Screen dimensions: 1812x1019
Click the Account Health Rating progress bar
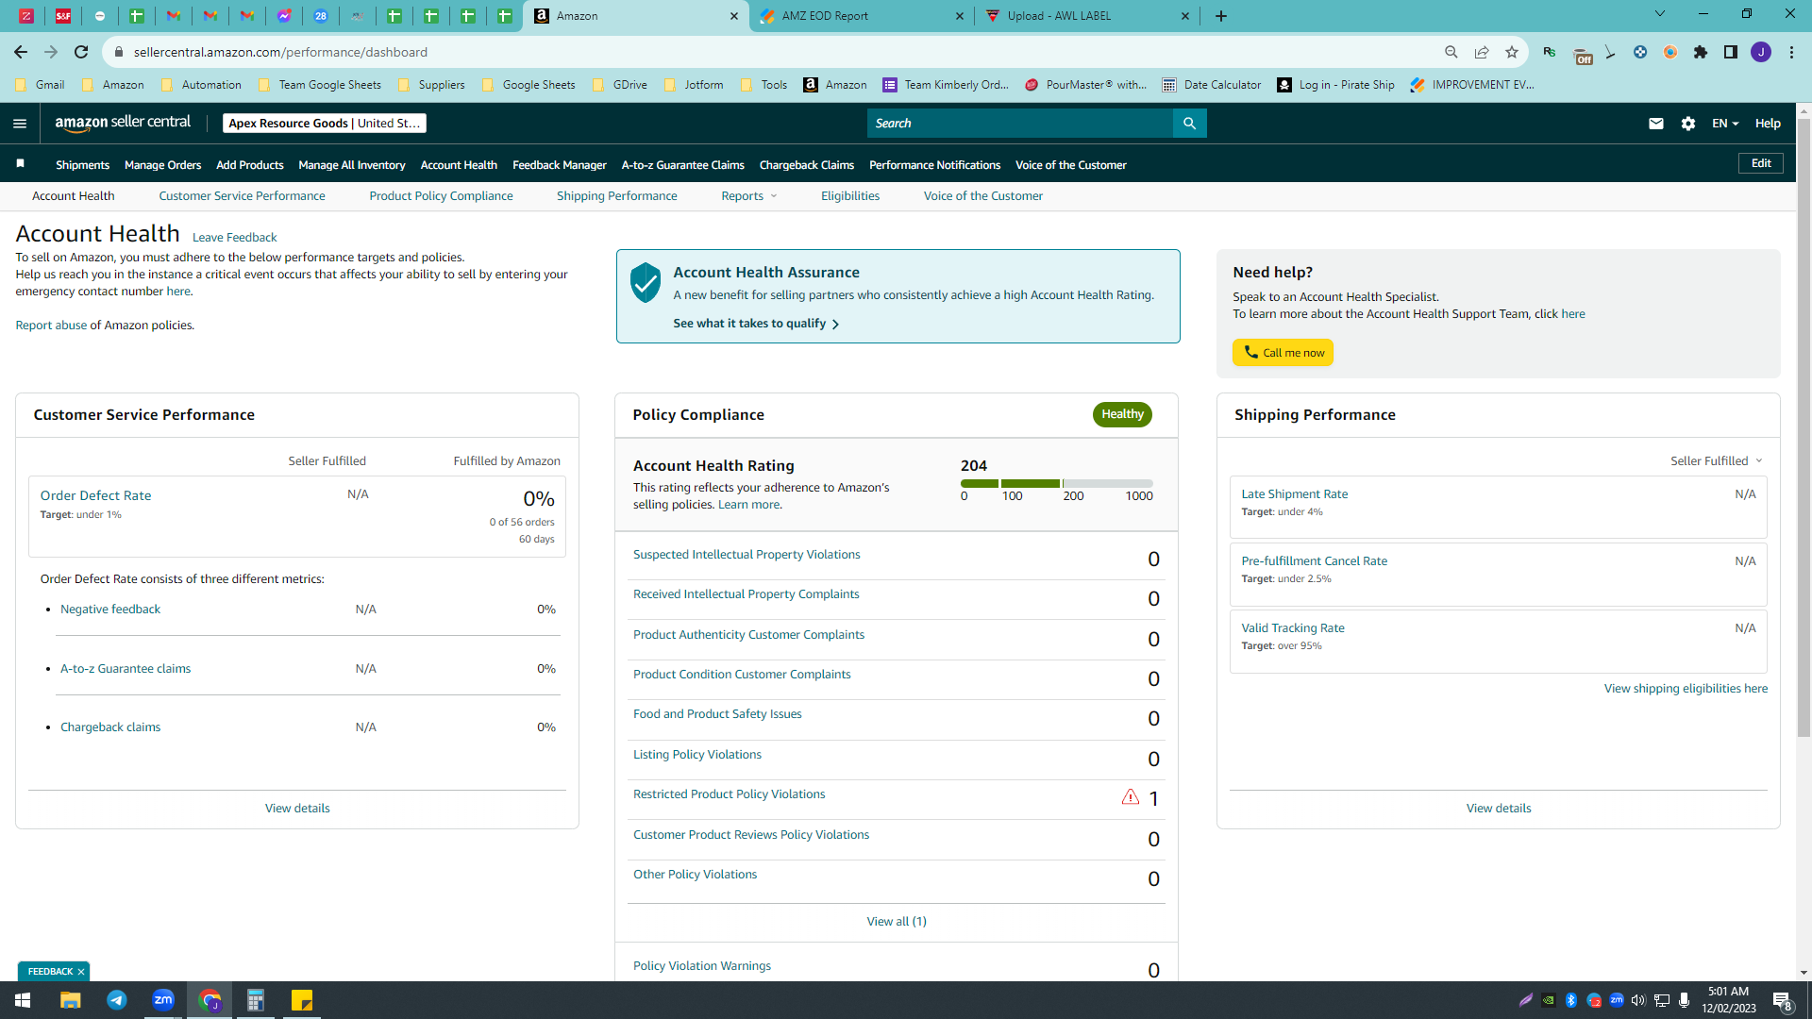click(1057, 484)
